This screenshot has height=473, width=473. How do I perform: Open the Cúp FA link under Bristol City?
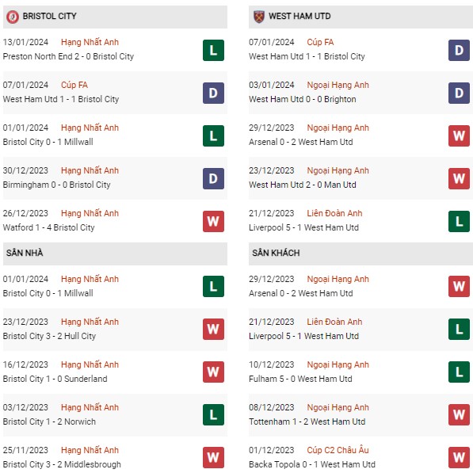pos(74,85)
